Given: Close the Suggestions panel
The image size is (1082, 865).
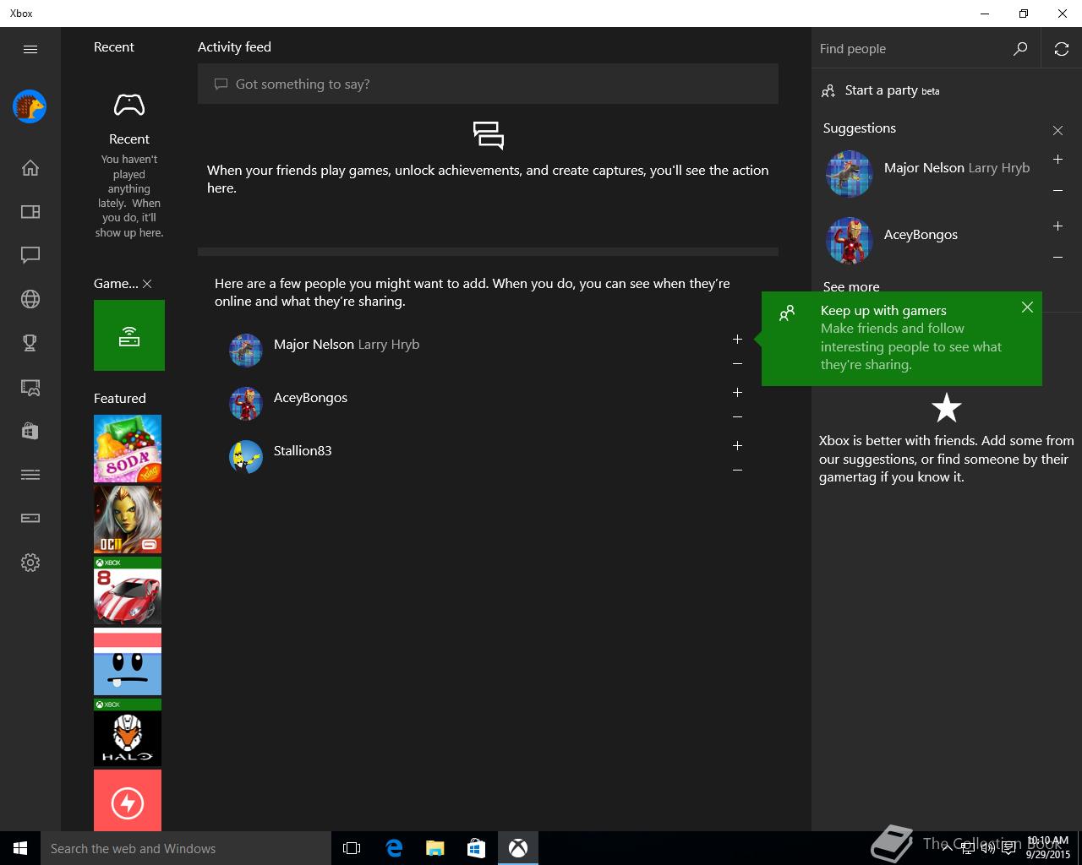Looking at the screenshot, I should point(1057,130).
